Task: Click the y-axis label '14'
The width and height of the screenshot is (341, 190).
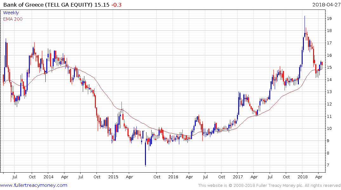Action: (x=329, y=80)
